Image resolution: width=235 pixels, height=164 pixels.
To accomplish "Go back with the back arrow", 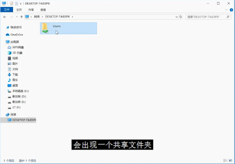I will point(4,17).
